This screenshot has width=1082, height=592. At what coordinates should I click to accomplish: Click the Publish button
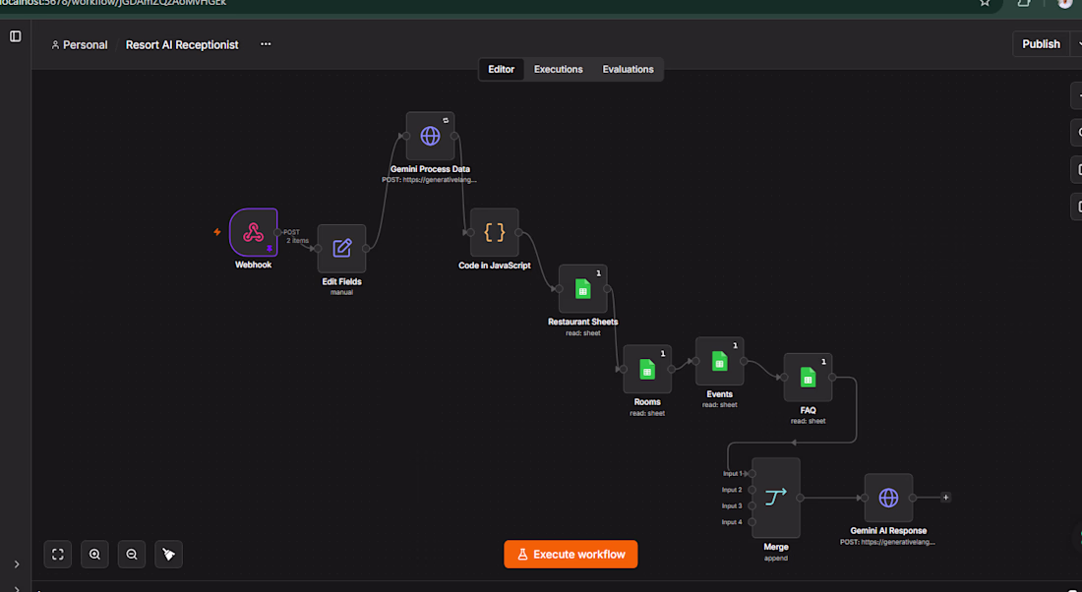(x=1041, y=44)
